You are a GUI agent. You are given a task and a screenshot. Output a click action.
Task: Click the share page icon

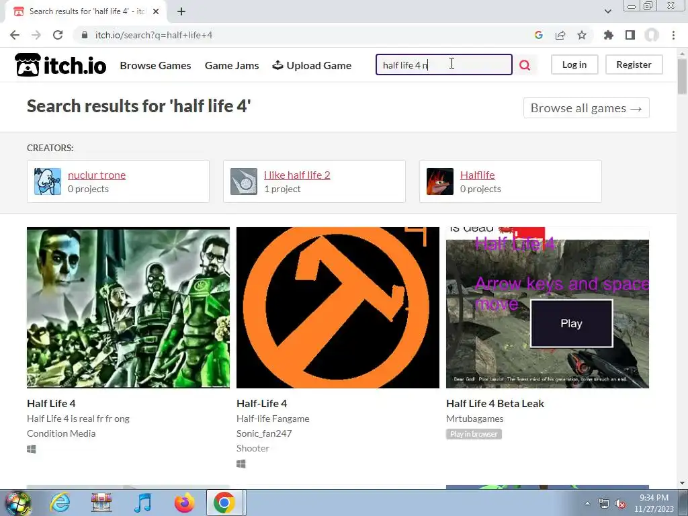[x=560, y=35]
